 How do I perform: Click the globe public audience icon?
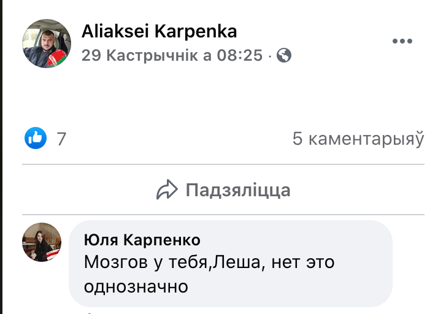[284, 56]
